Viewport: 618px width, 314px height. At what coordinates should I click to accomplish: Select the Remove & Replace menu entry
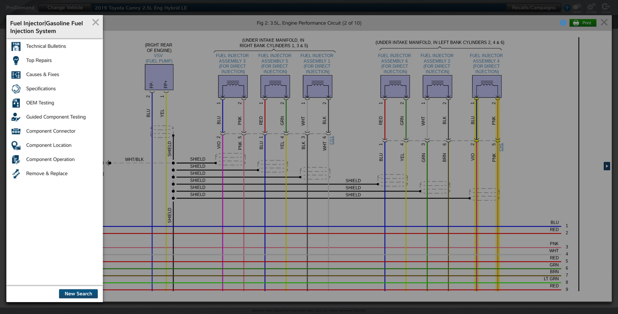coord(47,174)
